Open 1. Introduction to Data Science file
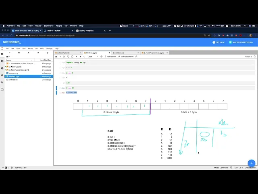 pyautogui.click(x=29, y=63)
